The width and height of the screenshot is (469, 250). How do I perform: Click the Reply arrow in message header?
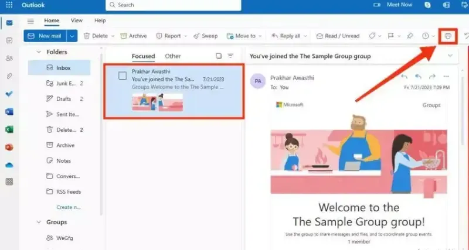404,77
